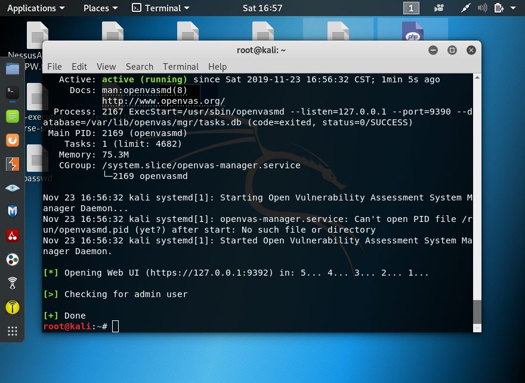Show all applications grid
The height and width of the screenshot is (383, 525).
coord(13,331)
